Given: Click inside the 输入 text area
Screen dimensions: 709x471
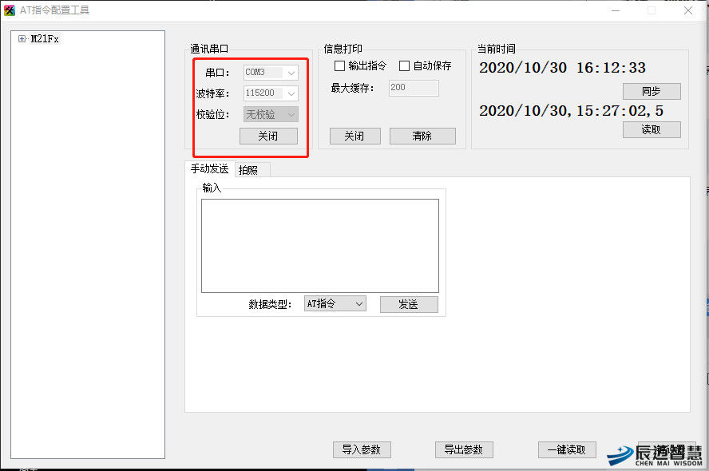Looking at the screenshot, I should pos(319,246).
